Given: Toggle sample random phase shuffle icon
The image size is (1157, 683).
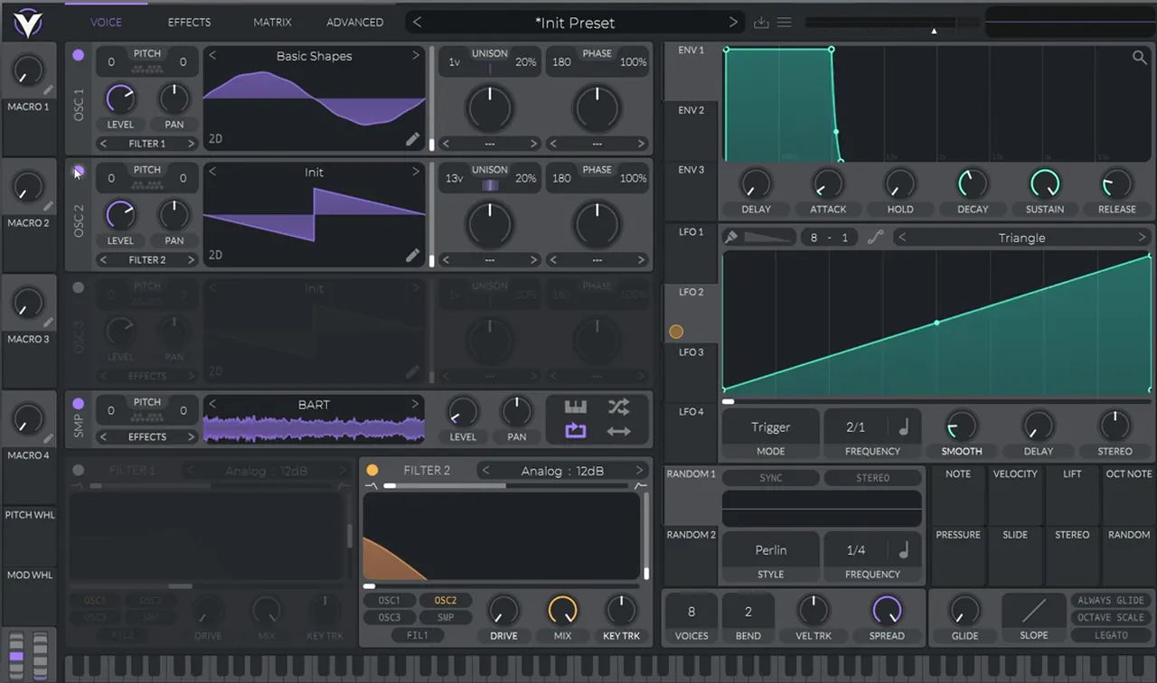Looking at the screenshot, I should [x=618, y=407].
